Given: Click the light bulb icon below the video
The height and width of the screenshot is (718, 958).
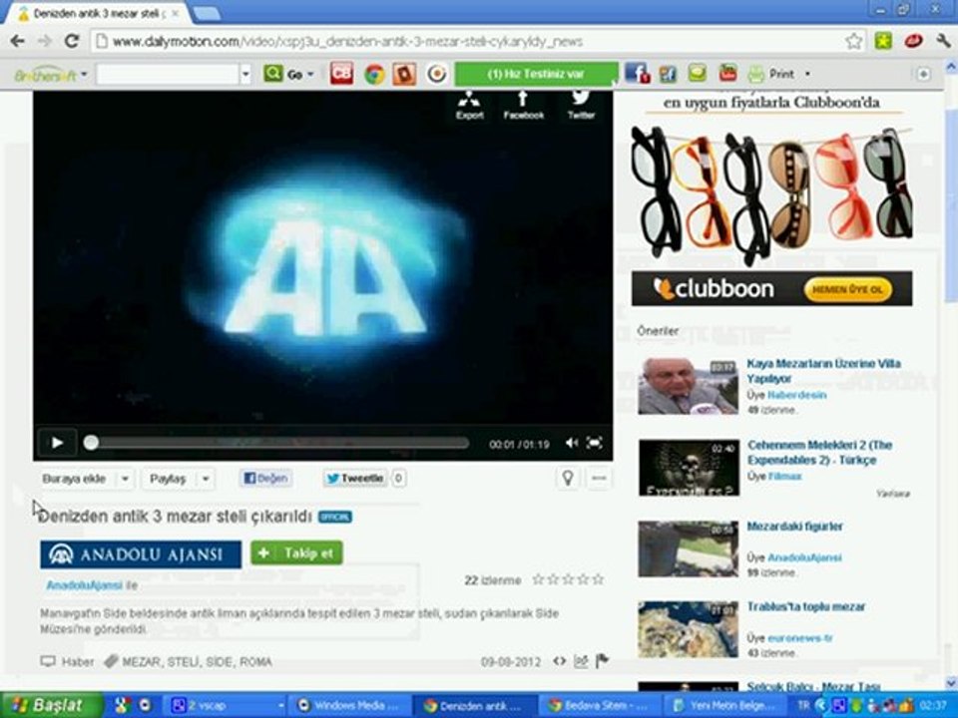Looking at the screenshot, I should pyautogui.click(x=568, y=478).
